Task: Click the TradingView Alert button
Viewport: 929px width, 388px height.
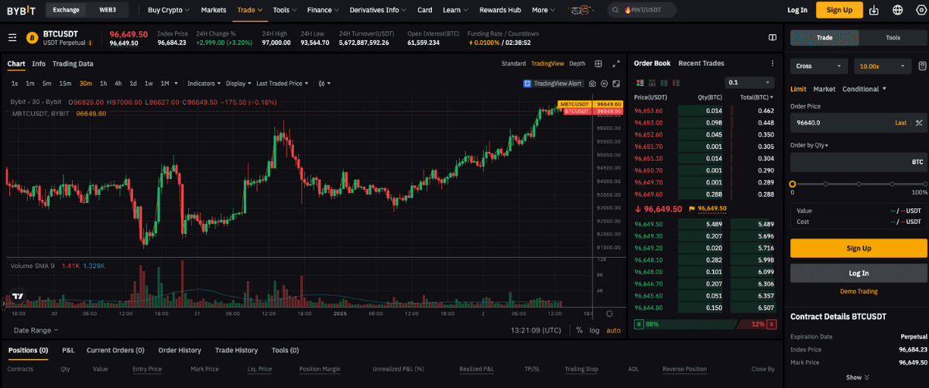Action: (553, 83)
